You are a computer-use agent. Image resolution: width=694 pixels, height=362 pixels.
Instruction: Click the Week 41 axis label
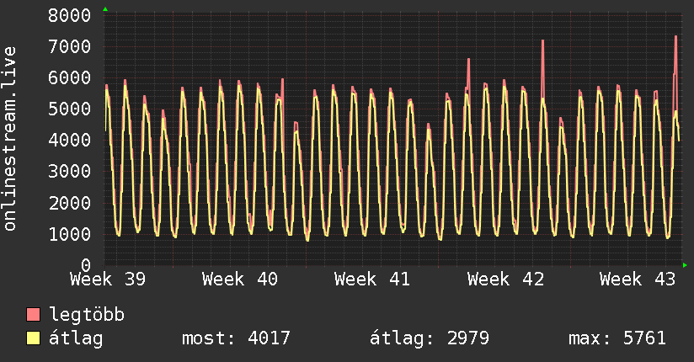click(372, 279)
